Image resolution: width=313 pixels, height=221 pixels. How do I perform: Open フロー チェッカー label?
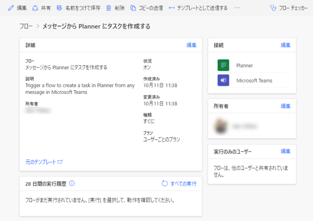[x=293, y=8]
